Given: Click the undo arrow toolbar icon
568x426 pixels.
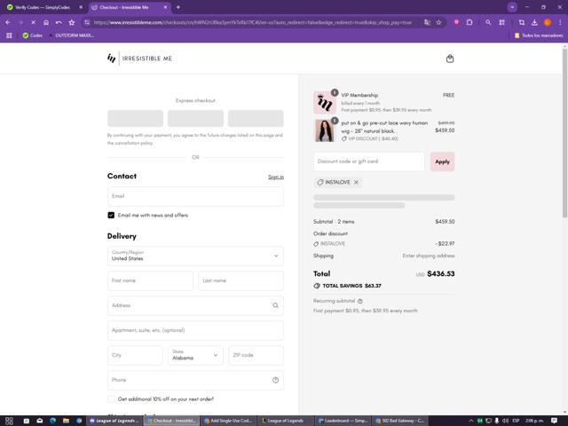Looking at the screenshot, I should 59,22.
